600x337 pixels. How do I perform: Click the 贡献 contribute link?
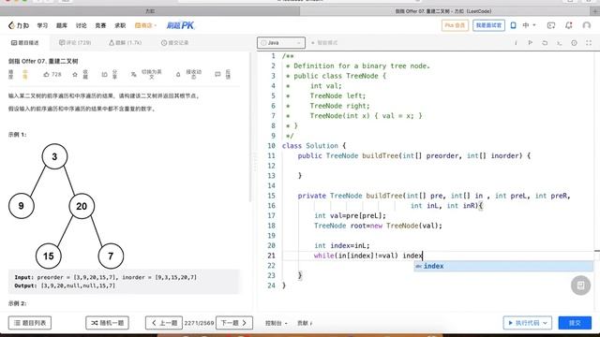point(305,323)
